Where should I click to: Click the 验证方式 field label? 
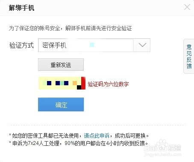pyautogui.click(x=21, y=45)
